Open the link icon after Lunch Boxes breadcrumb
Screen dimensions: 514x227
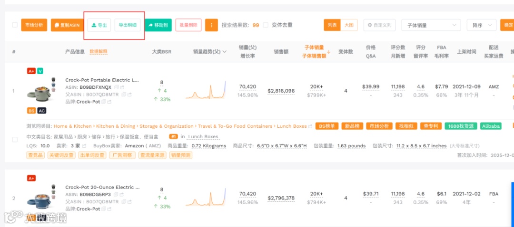click(310, 126)
